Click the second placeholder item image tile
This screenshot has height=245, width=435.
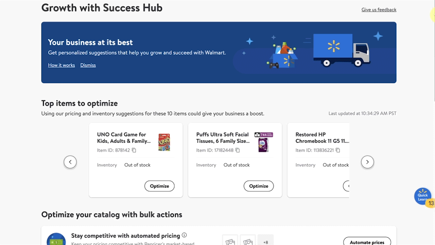[x=248, y=240]
